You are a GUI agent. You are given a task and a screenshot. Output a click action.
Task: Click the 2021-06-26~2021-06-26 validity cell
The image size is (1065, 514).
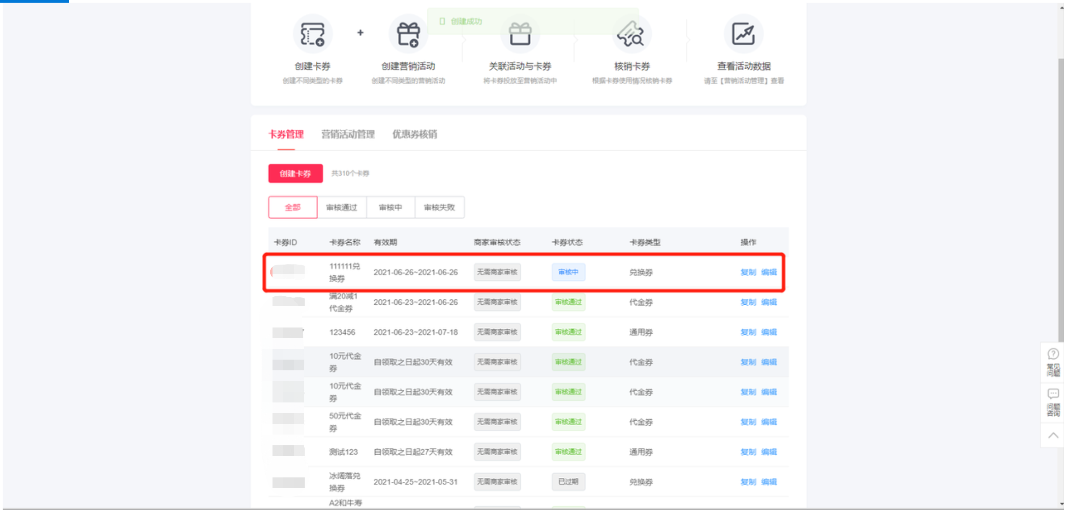pos(415,272)
